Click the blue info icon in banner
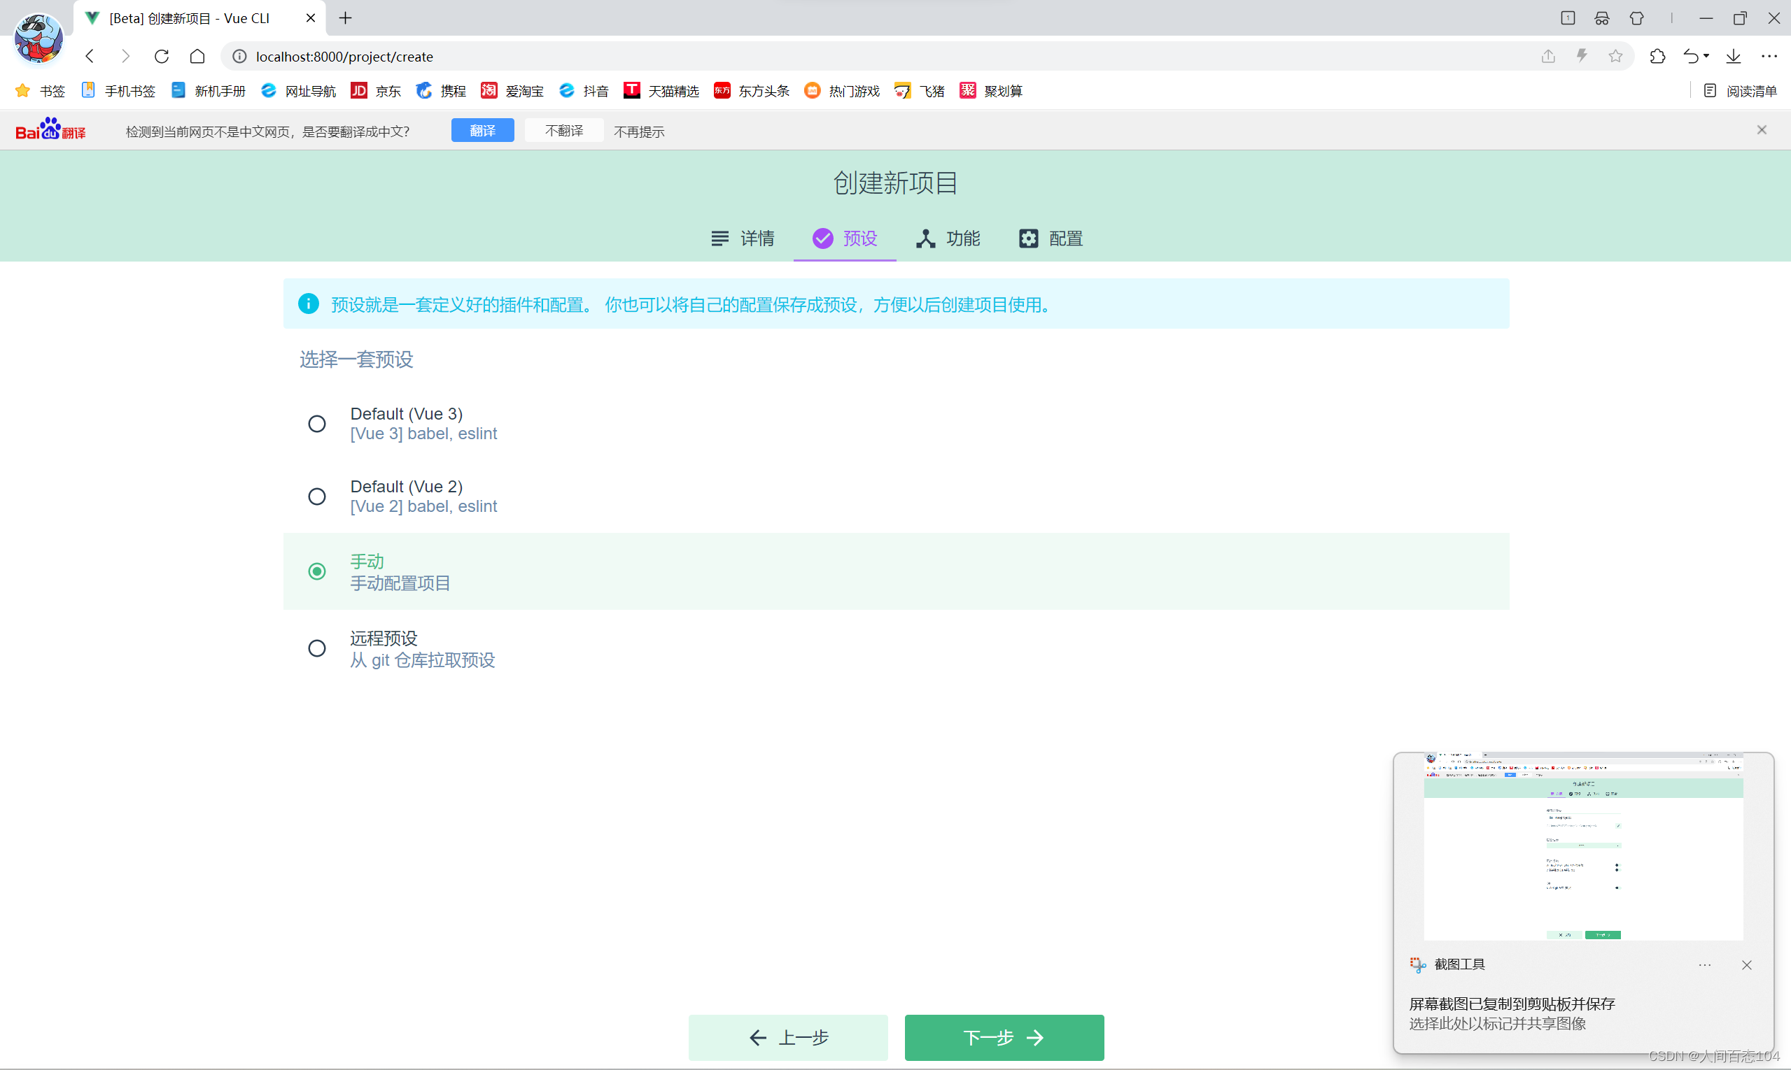The image size is (1791, 1070). click(x=308, y=304)
